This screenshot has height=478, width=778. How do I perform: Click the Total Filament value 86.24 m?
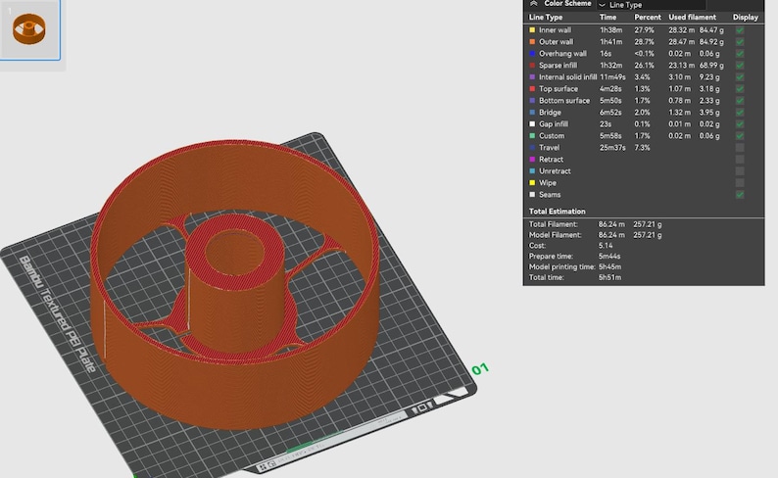pyautogui.click(x=611, y=224)
